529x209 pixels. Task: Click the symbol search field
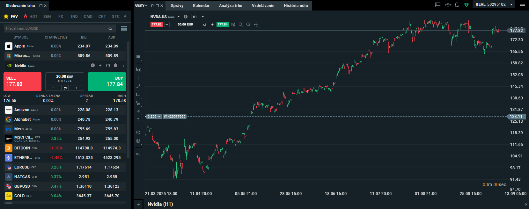(56, 28)
